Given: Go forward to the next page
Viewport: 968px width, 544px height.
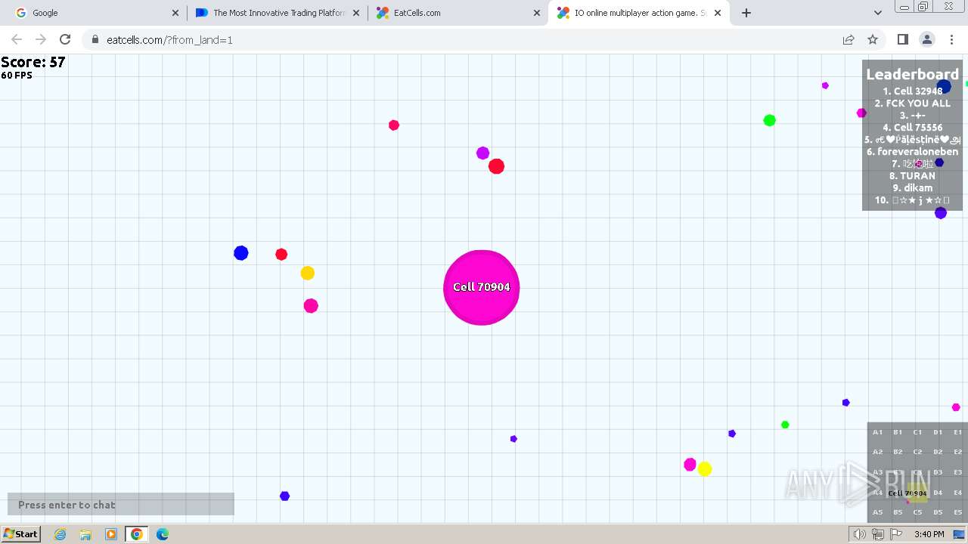Looking at the screenshot, I should tap(41, 39).
